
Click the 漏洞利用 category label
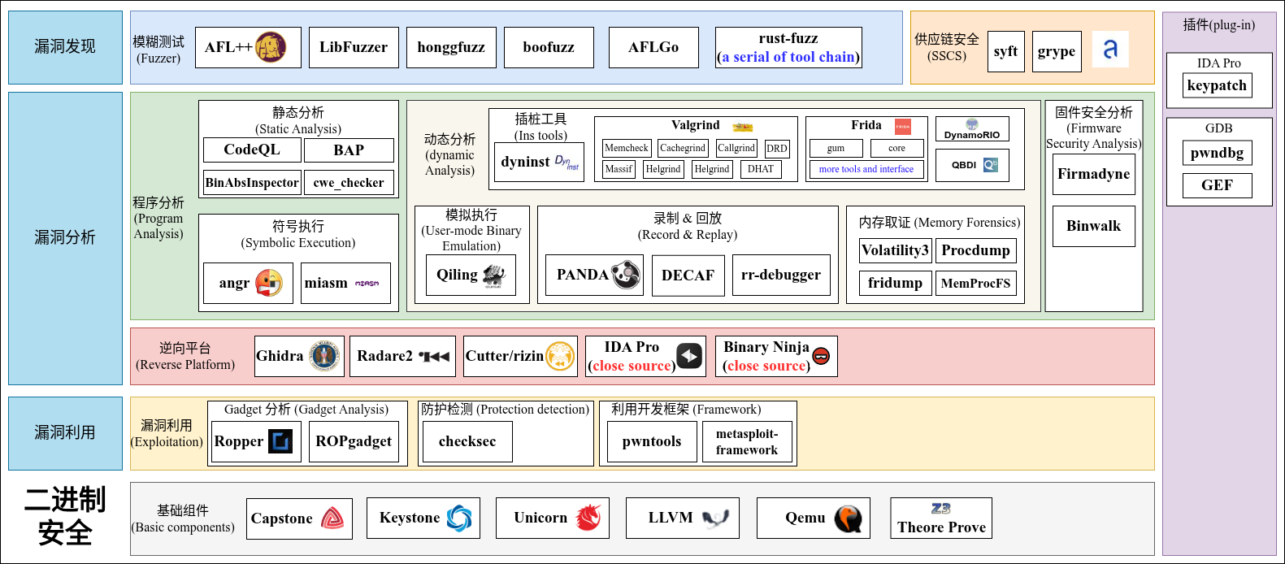(x=65, y=432)
